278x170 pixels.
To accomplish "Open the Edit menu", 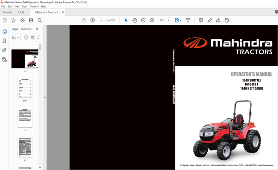I will [x=9, y=6].
